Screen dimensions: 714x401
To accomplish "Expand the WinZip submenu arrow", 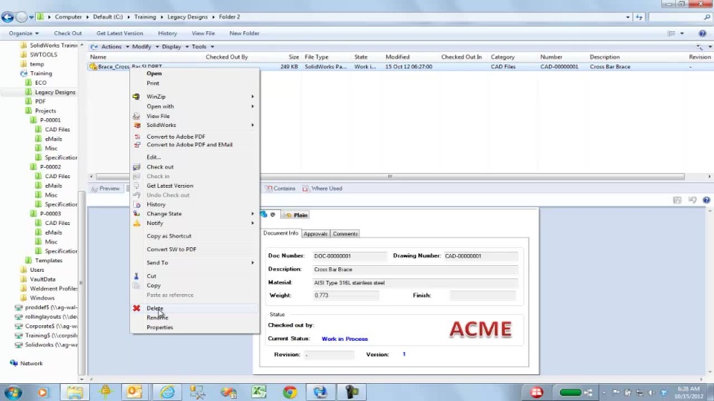I will [253, 97].
